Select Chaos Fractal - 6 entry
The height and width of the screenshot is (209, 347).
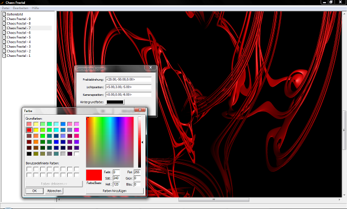[18, 32]
